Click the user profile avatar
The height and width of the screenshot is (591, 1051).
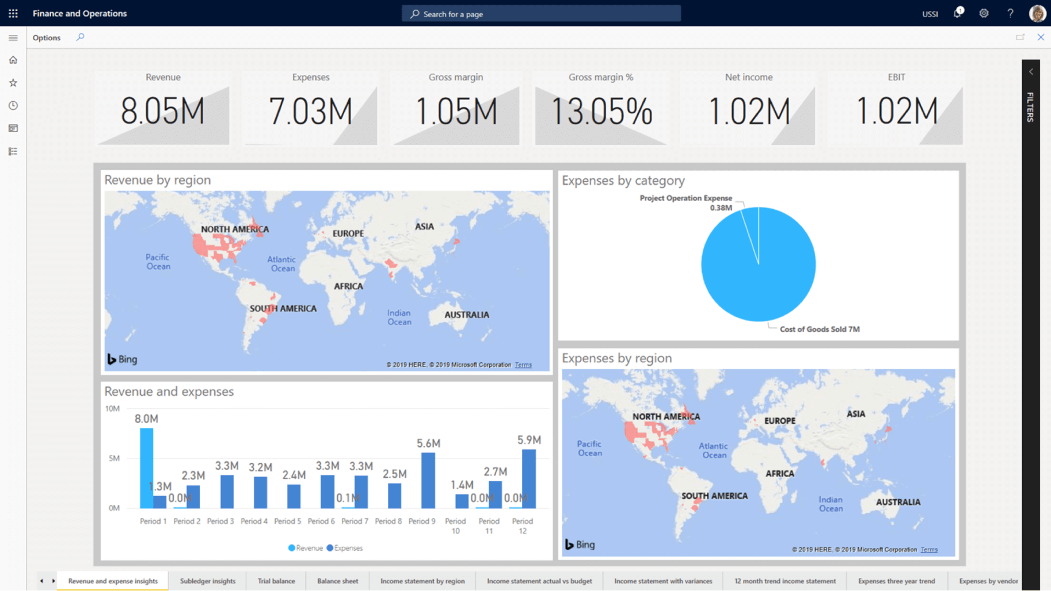(x=1037, y=13)
